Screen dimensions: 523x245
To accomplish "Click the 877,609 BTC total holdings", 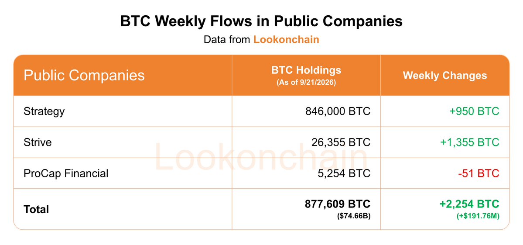I will [x=338, y=204].
